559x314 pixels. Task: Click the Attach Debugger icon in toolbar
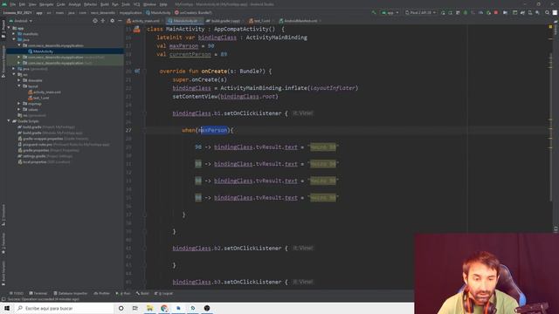point(488,12)
